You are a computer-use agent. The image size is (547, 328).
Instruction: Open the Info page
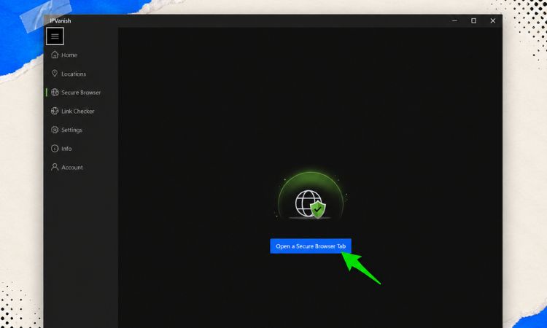click(66, 149)
